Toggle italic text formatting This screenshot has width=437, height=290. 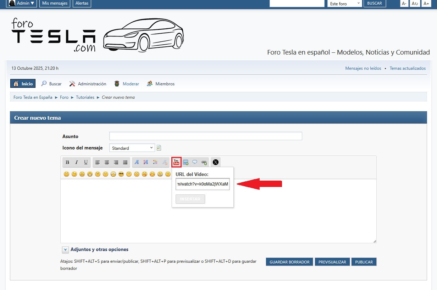[77, 162]
